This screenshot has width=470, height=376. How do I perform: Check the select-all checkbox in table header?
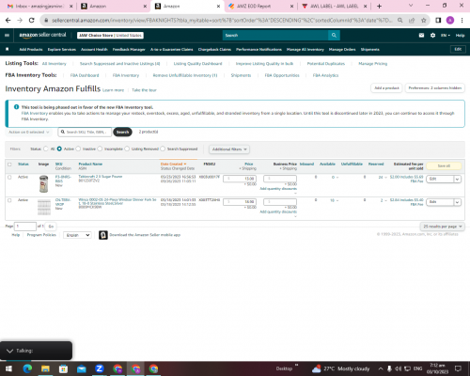click(x=9, y=164)
